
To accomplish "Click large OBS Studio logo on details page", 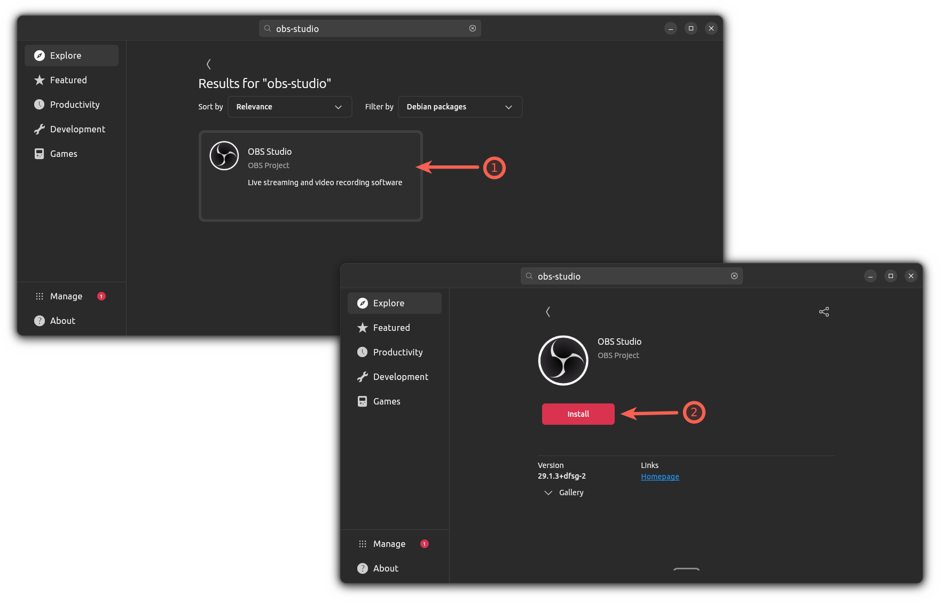I will click(x=563, y=360).
